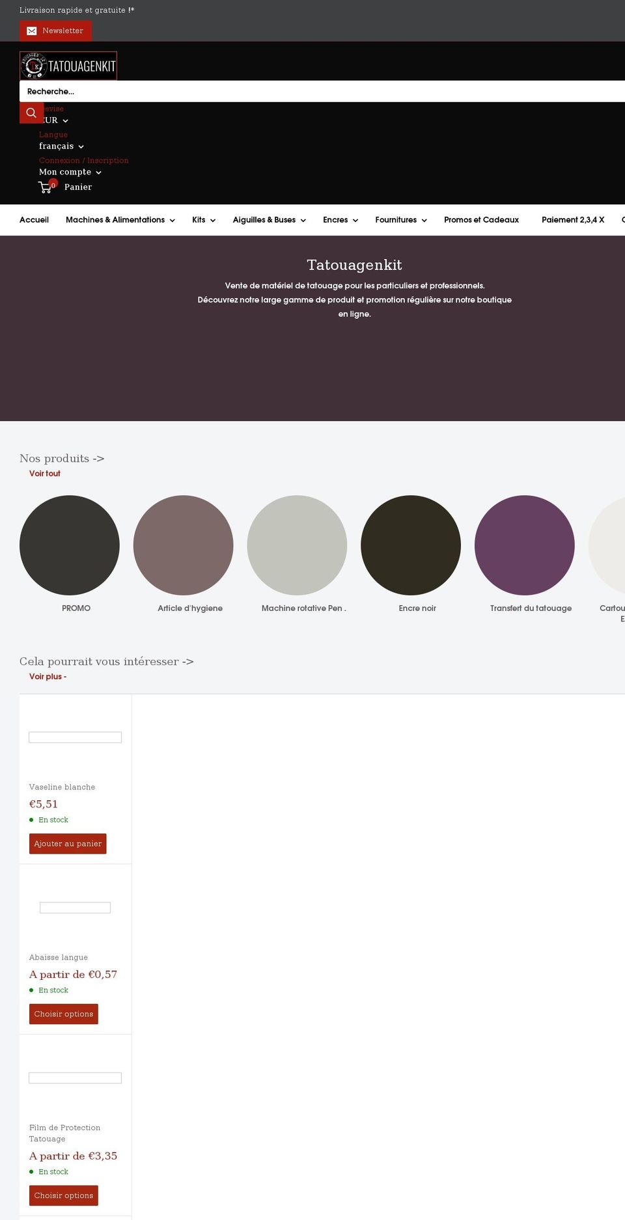
Task: Click into the Recherche search field
Action: [322, 91]
